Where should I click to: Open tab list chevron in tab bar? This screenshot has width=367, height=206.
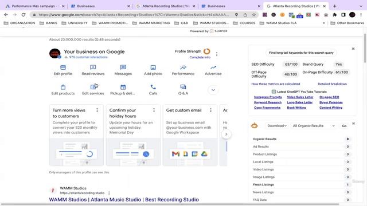coord(361,6)
